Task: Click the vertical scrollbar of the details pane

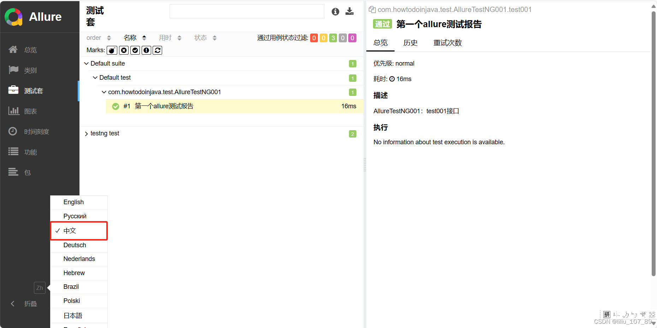Action: 653,144
